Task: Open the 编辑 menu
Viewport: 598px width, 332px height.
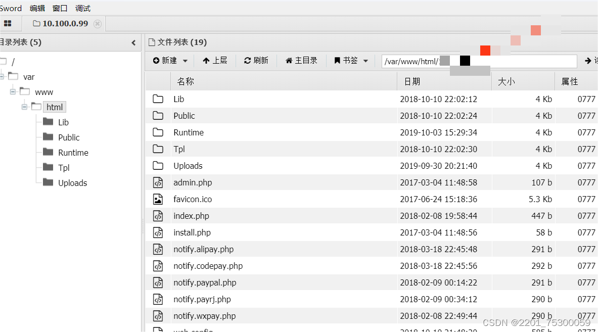Action: 37,8
